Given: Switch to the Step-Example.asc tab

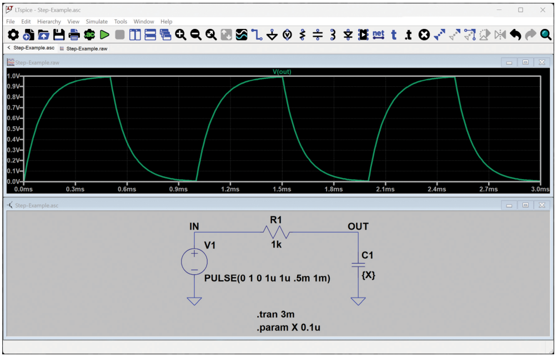Looking at the screenshot, I should [x=34, y=48].
